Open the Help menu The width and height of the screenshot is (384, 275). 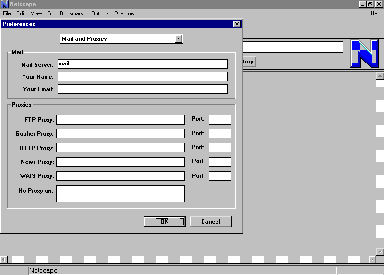[x=376, y=13]
